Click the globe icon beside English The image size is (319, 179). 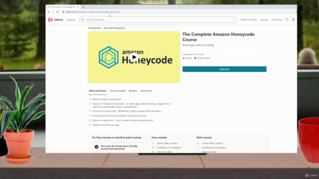[183, 58]
